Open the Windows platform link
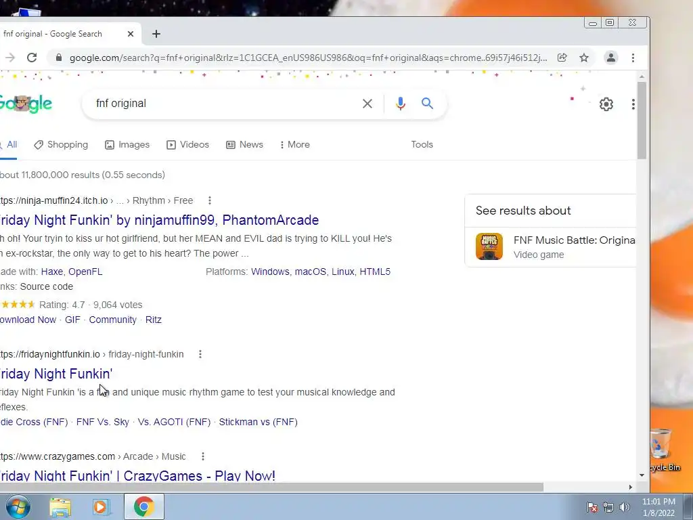This screenshot has height=520, width=693. coord(270,272)
